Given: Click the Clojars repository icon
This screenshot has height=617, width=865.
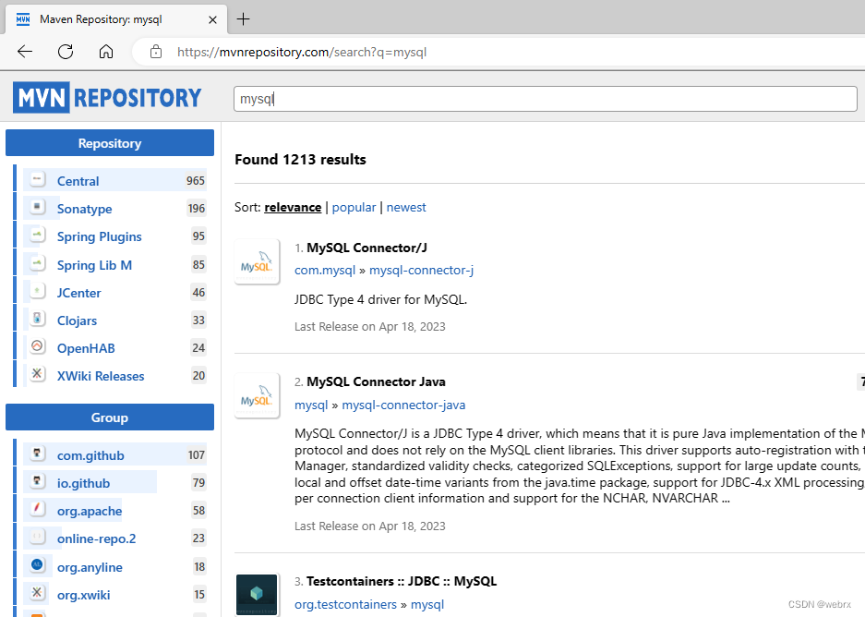Looking at the screenshot, I should (x=37, y=319).
